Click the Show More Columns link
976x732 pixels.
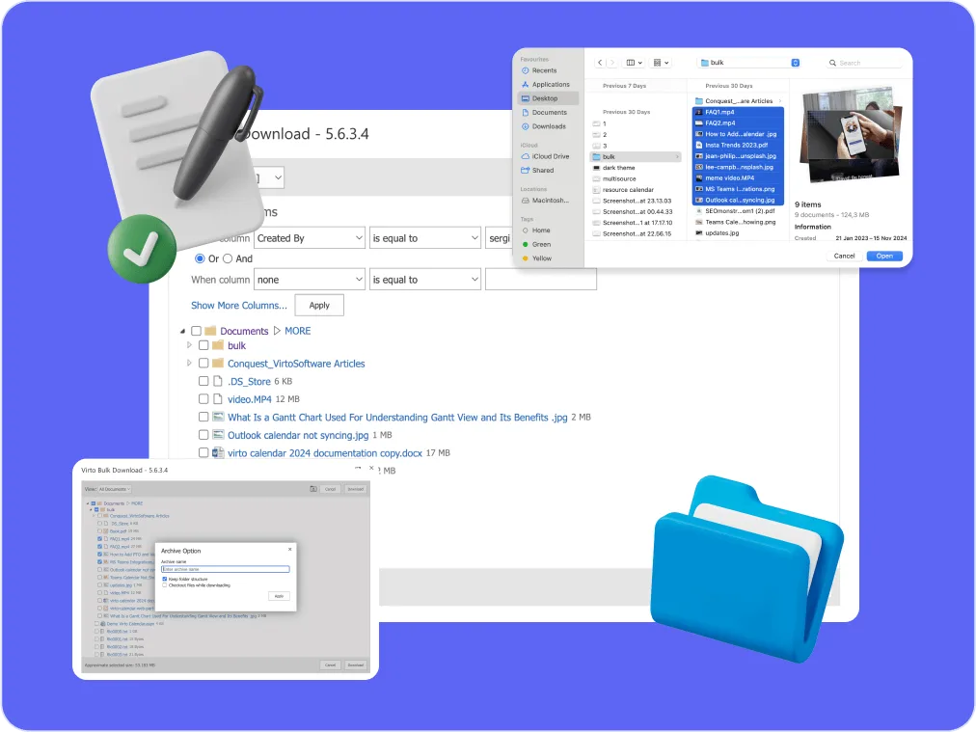tap(238, 305)
